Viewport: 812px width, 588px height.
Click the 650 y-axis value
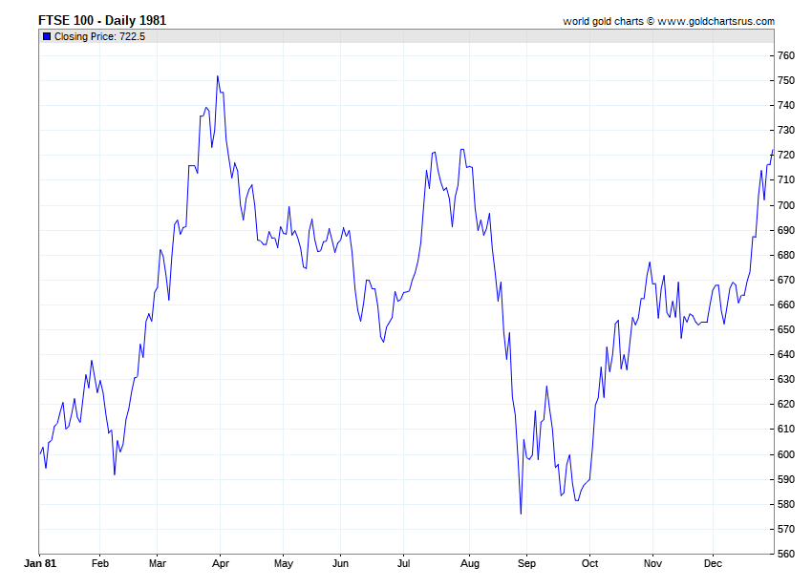click(786, 329)
